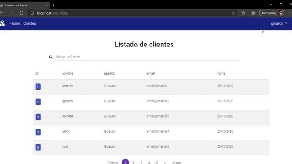Select the name Gerardo in the table

[x=68, y=86]
